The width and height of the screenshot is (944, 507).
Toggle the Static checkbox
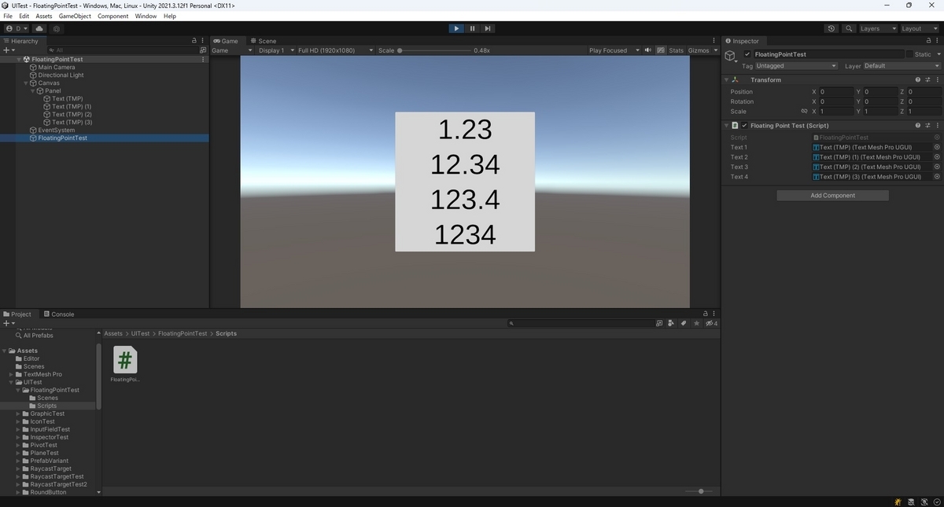909,54
